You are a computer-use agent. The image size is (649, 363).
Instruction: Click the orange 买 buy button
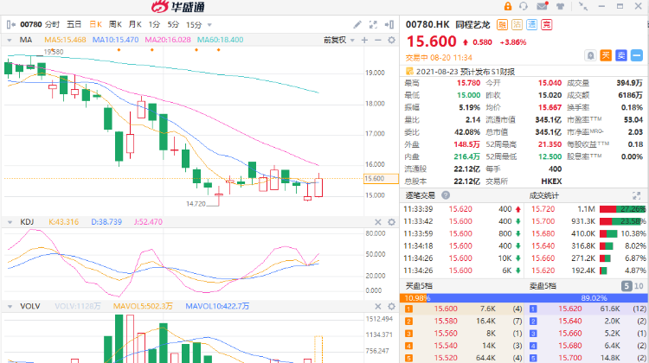(x=606, y=55)
